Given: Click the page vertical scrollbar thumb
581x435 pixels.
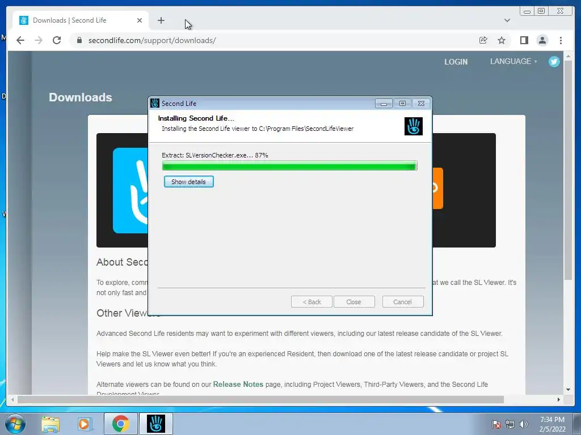Looking at the screenshot, I should (568, 170).
